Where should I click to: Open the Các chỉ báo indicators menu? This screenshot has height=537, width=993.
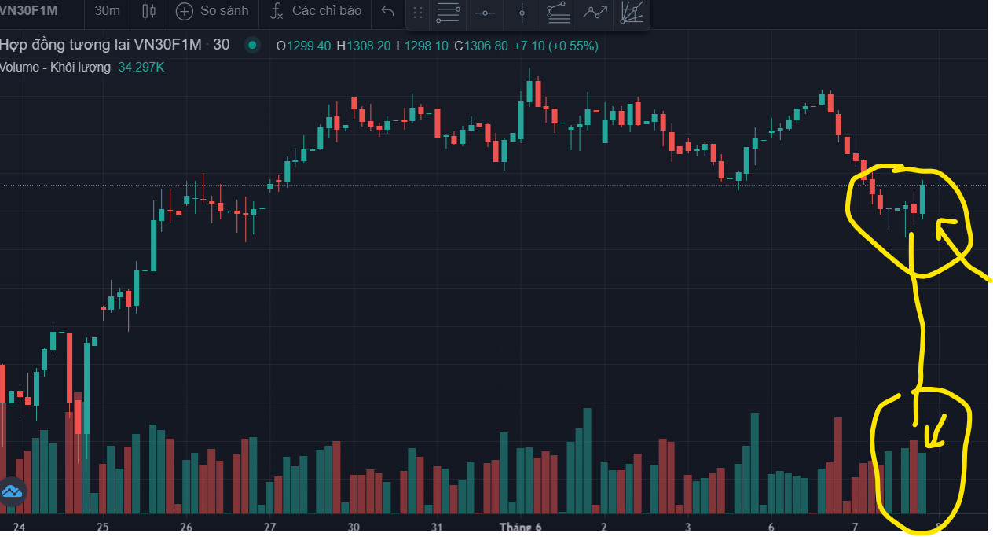coord(316,11)
